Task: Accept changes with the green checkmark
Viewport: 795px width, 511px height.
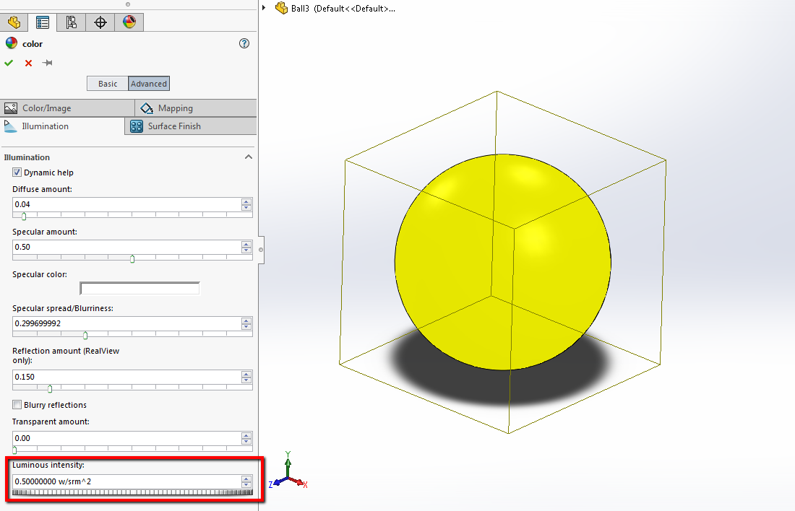Action: click(x=9, y=63)
